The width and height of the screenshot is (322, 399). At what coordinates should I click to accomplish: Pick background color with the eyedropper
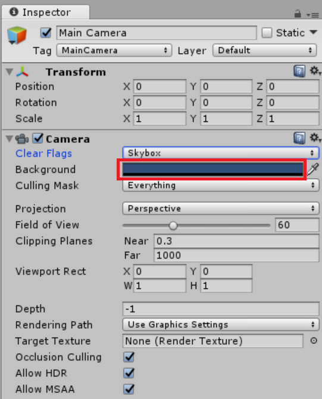point(313,169)
